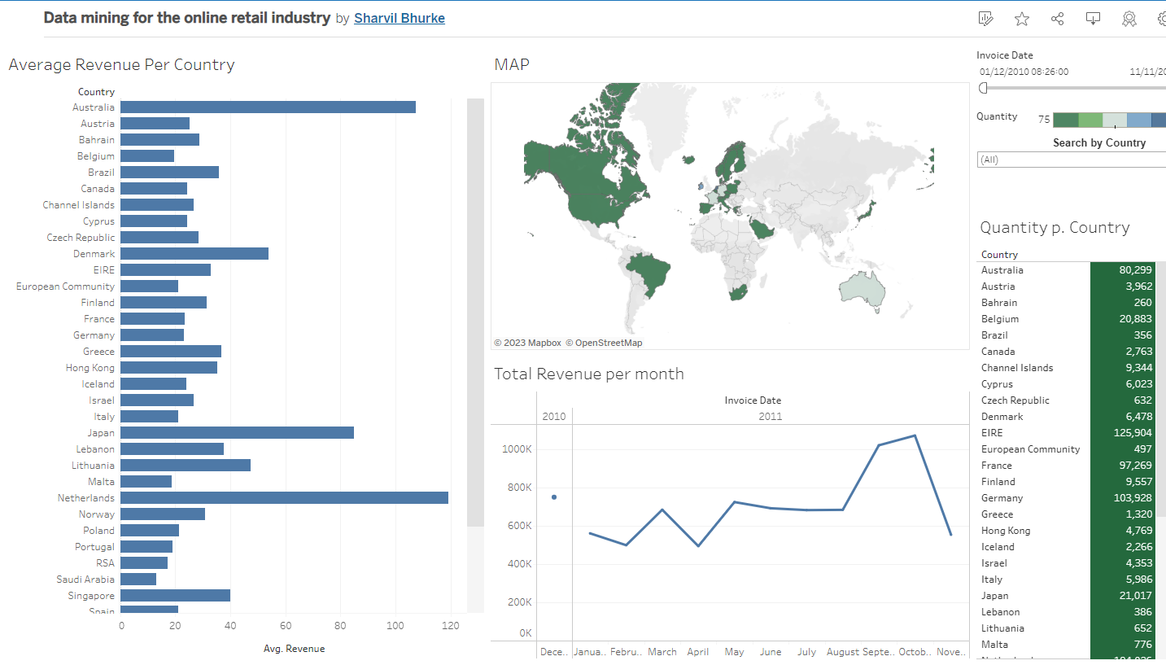Open the Search by Country dropdown
This screenshot has width=1166, height=665.
(1071, 160)
